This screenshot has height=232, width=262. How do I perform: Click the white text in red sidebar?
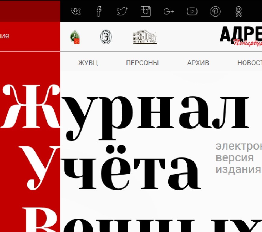(x=5, y=36)
